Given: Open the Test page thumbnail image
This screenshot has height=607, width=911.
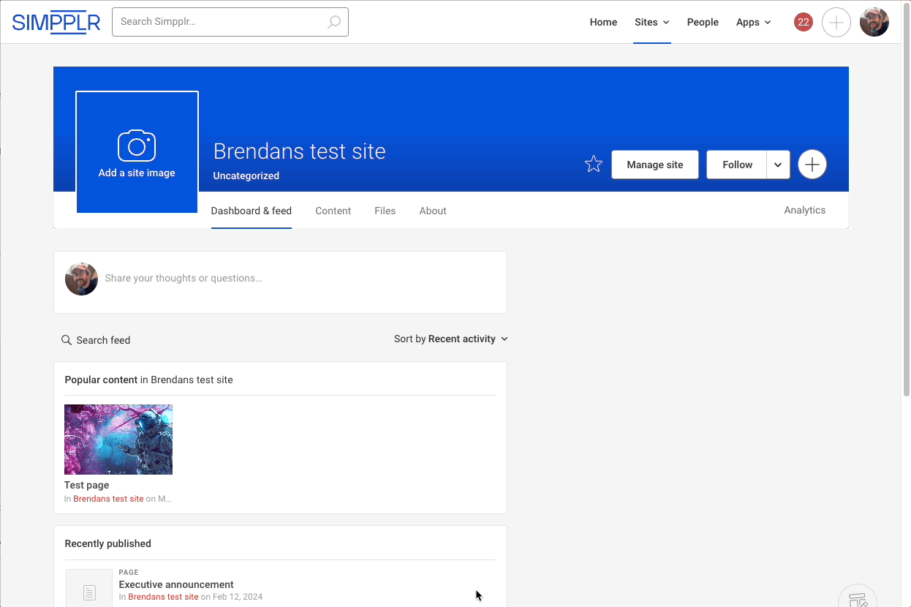Looking at the screenshot, I should pyautogui.click(x=118, y=440).
